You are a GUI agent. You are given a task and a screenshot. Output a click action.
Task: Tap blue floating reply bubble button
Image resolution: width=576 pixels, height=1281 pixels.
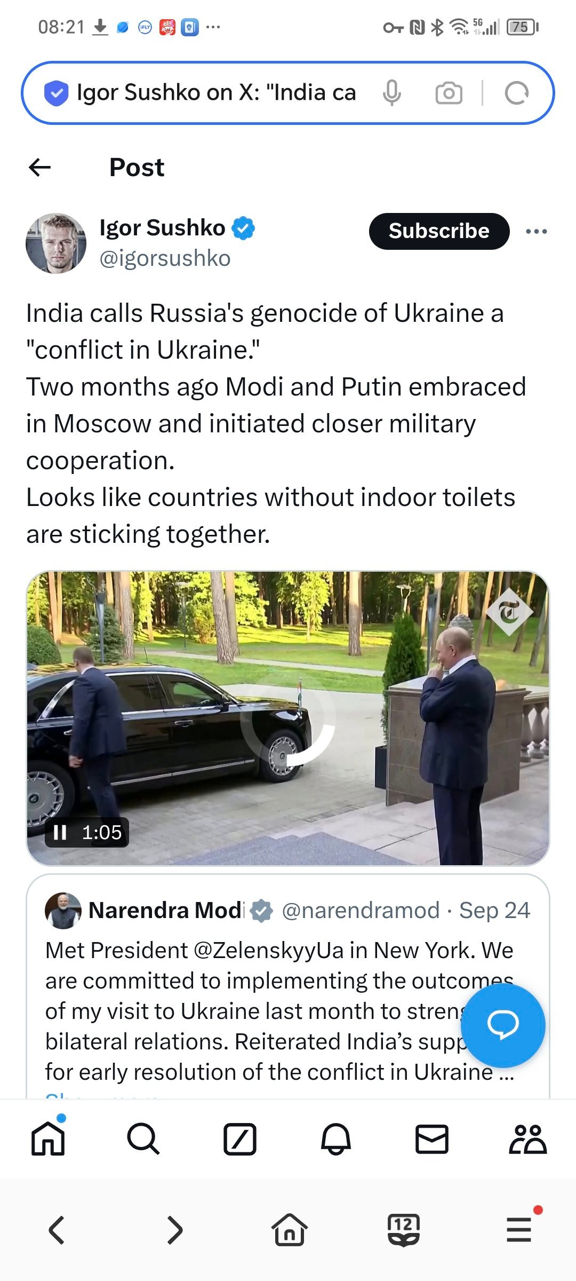coord(502,1025)
